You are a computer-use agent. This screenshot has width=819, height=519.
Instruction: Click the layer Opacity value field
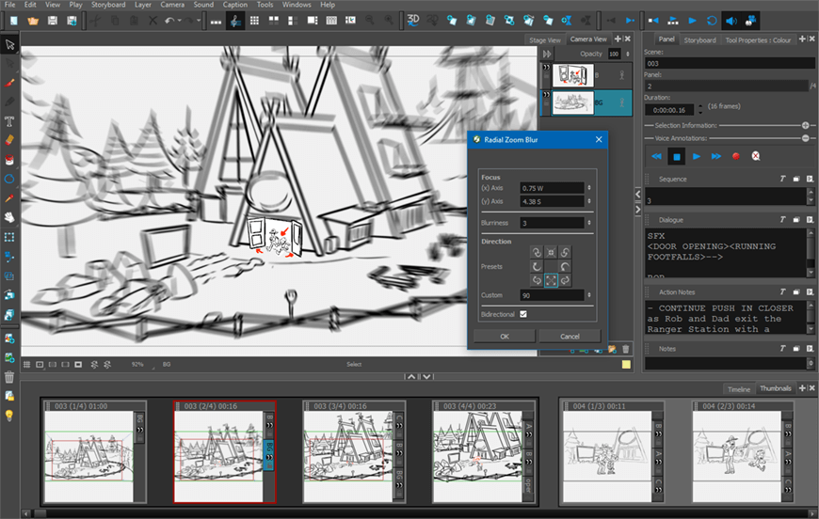tap(614, 54)
